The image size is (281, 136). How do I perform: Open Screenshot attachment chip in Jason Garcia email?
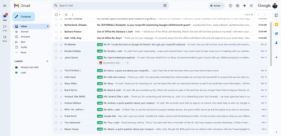click(110, 63)
